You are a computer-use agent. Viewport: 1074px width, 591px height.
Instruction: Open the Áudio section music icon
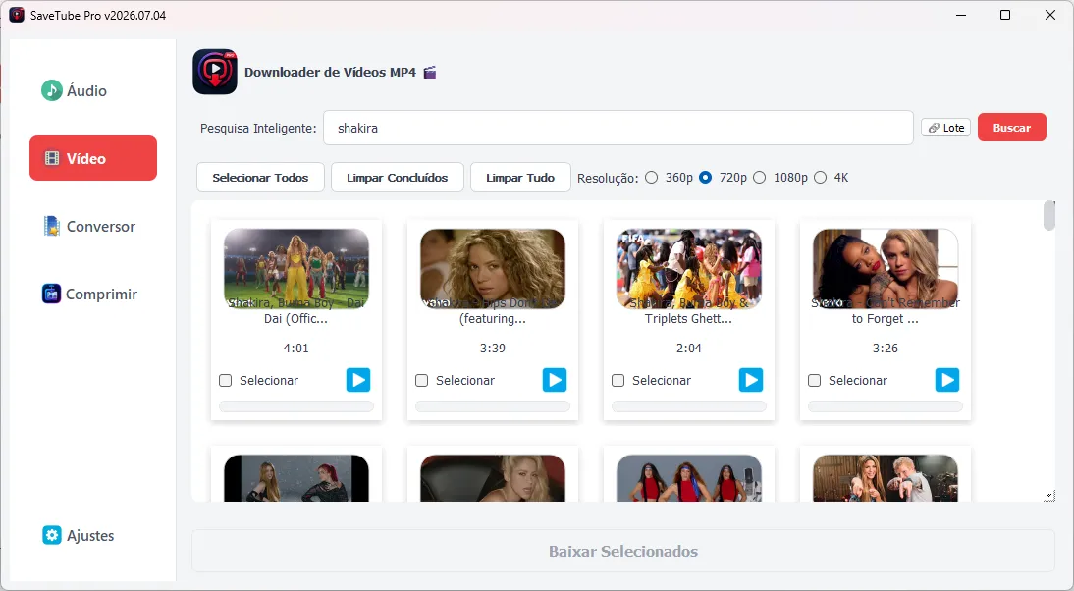pos(51,90)
